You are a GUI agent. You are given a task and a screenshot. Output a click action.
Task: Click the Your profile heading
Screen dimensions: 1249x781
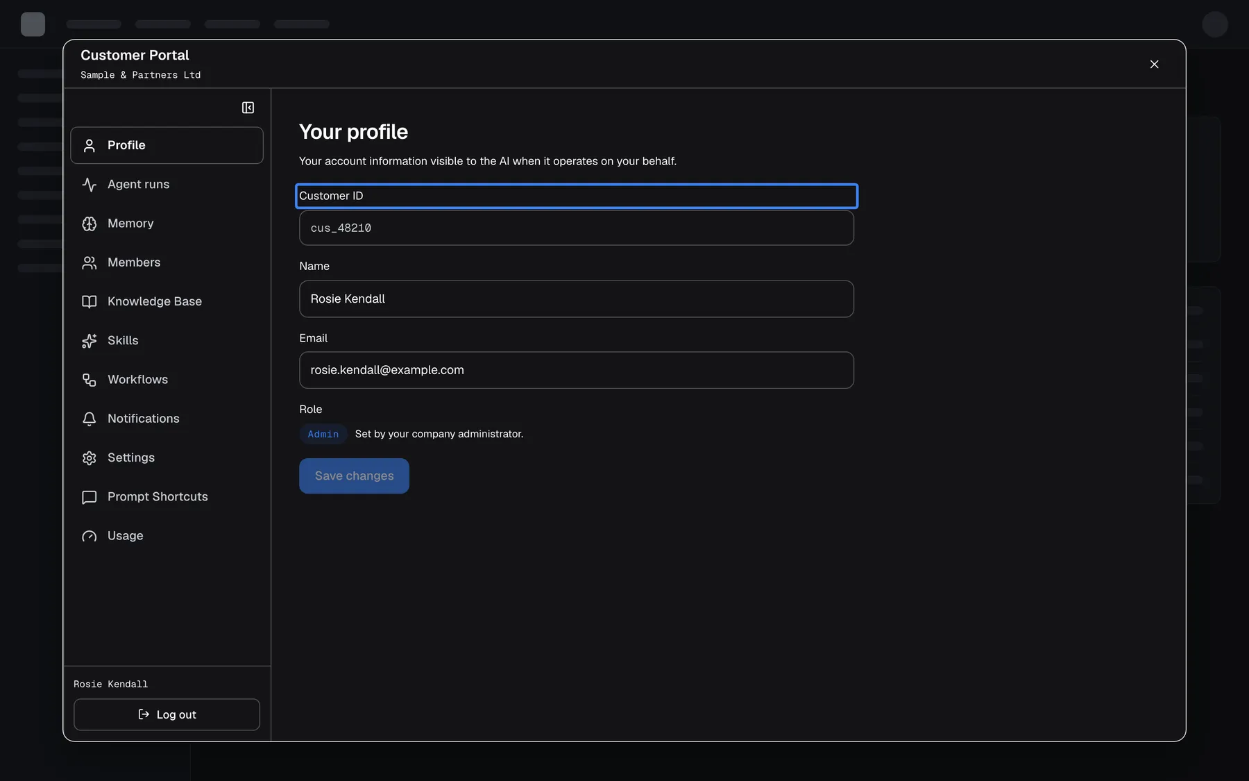click(353, 132)
